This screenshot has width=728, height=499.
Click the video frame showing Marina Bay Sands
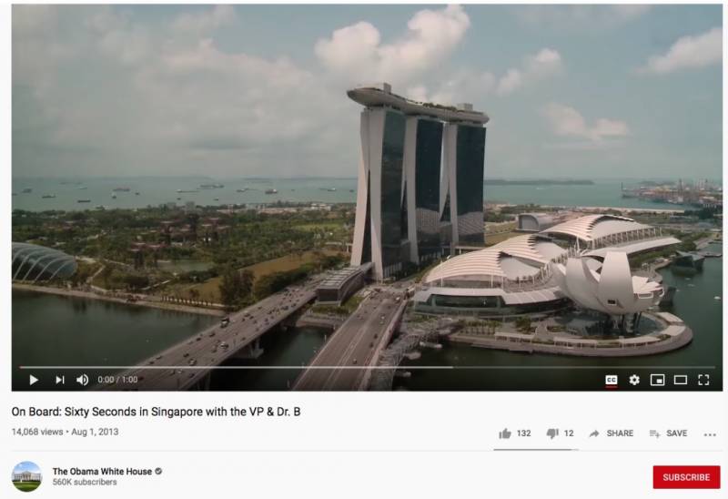pyautogui.click(x=367, y=186)
